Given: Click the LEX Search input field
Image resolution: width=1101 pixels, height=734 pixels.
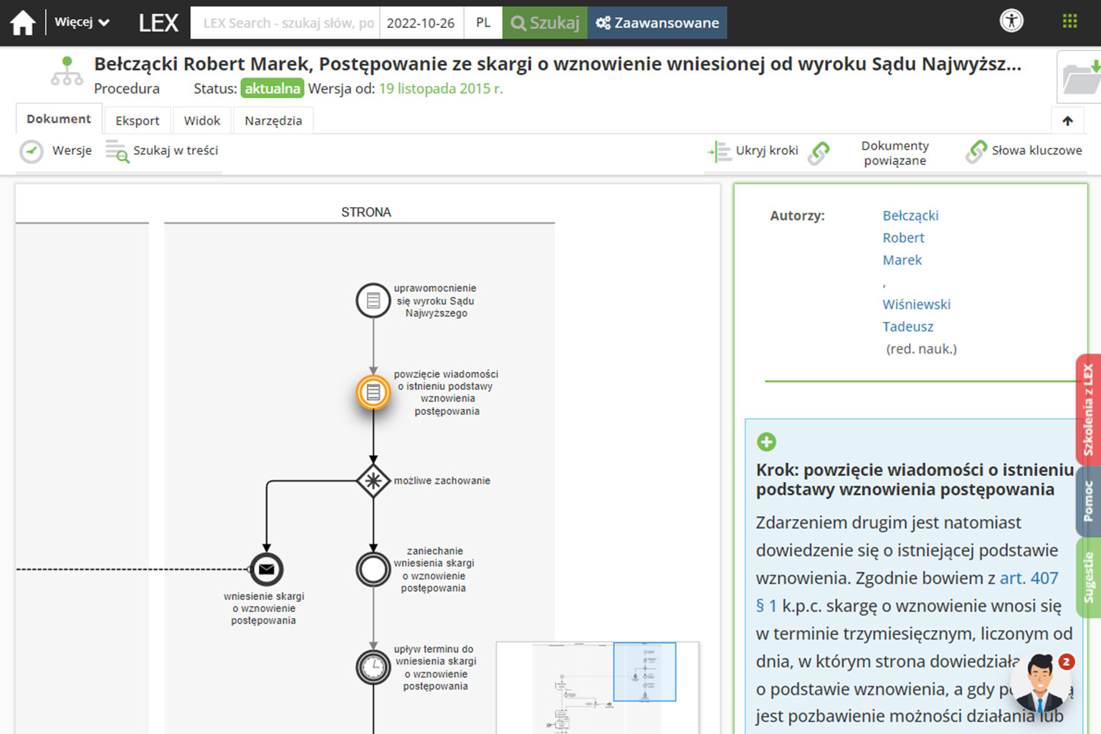Looking at the screenshot, I should click(285, 23).
